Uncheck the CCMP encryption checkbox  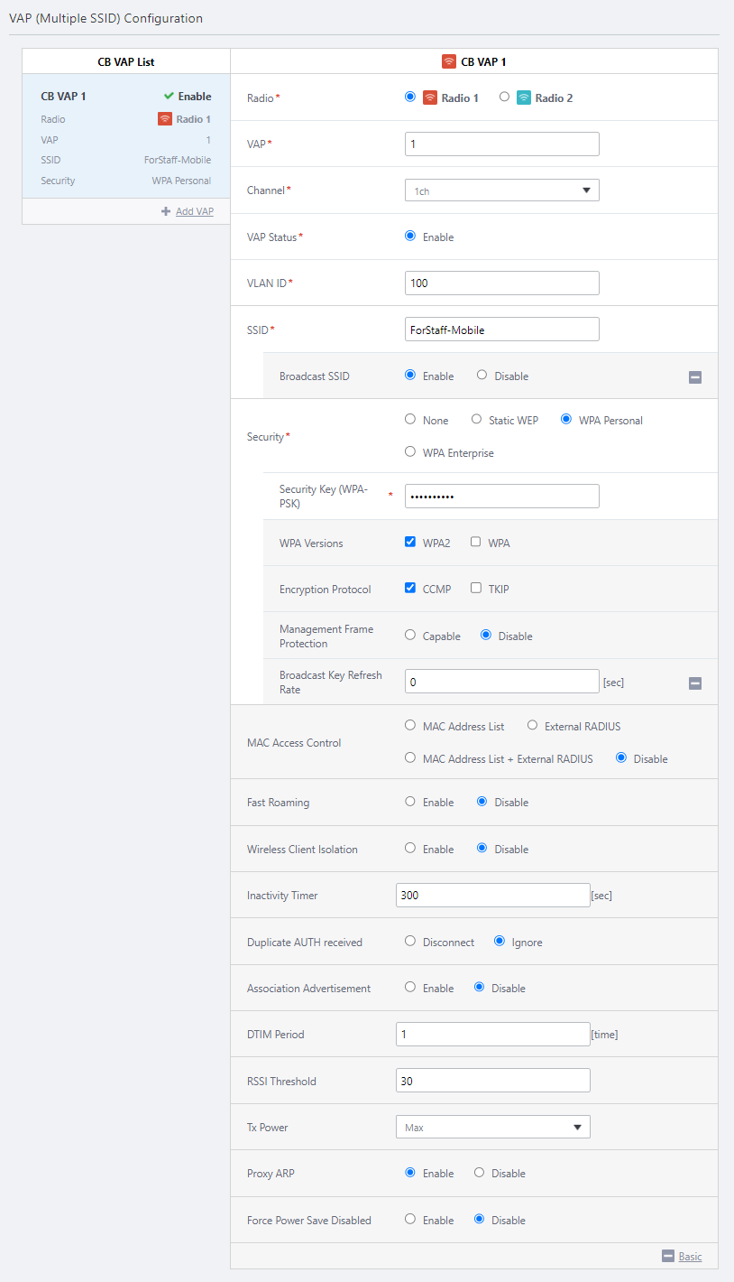coord(410,588)
